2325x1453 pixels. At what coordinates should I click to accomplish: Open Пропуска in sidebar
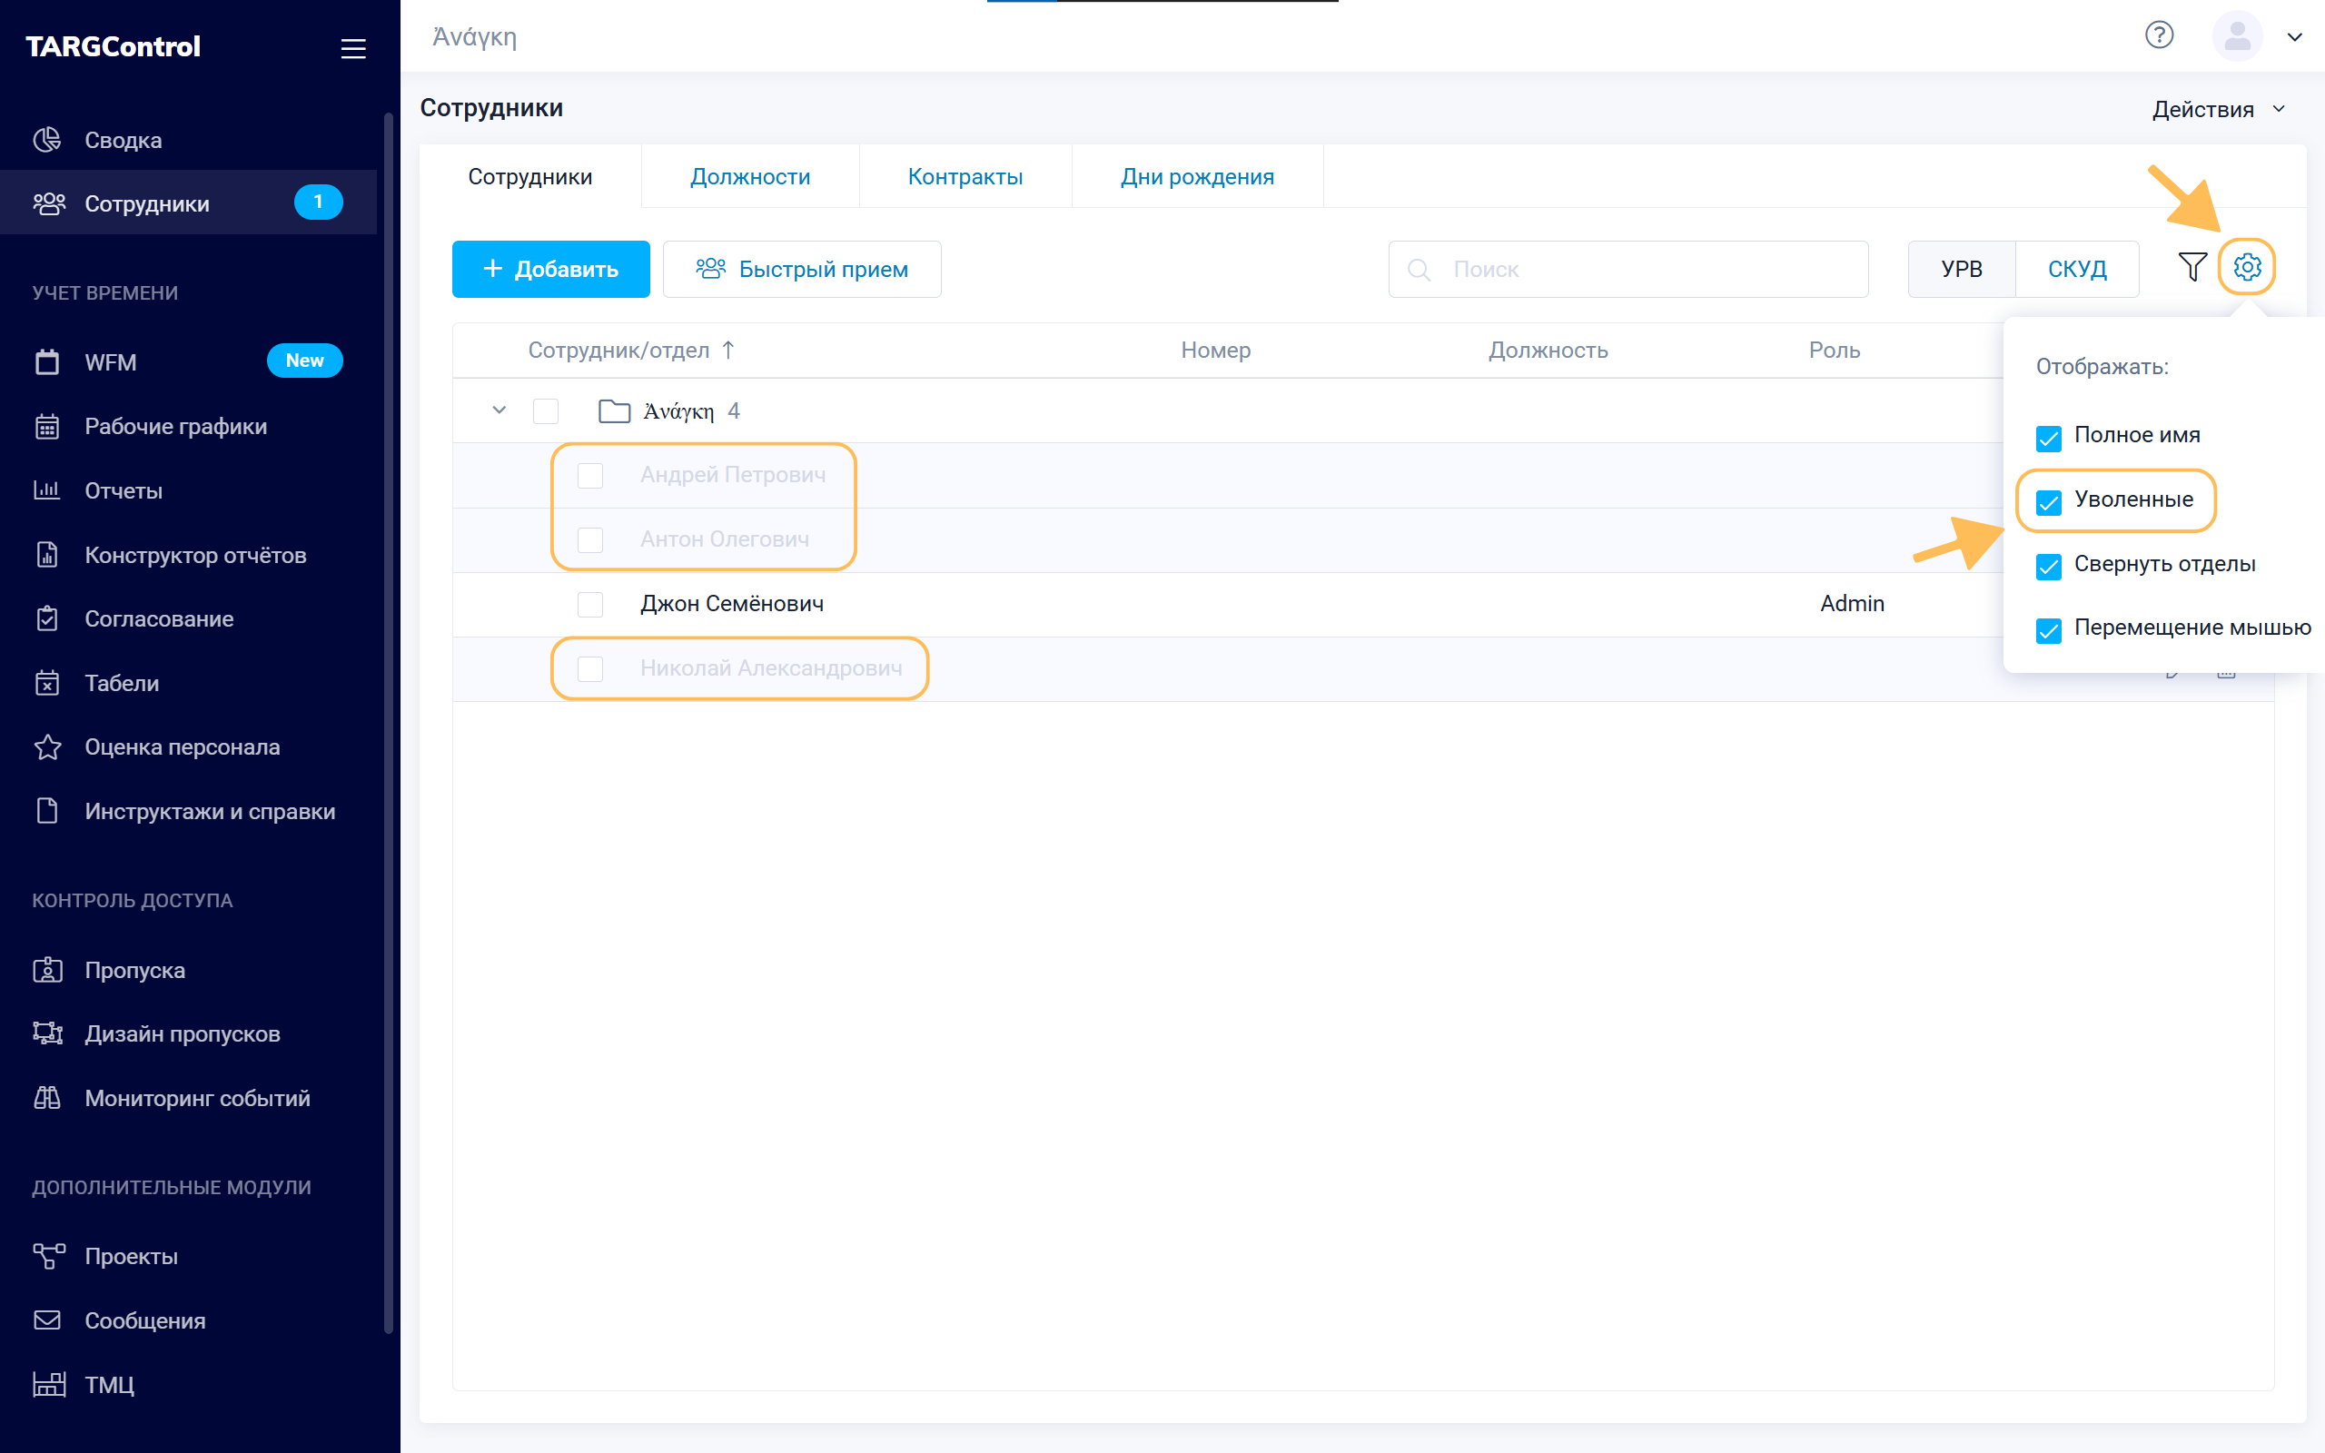pyautogui.click(x=134, y=970)
